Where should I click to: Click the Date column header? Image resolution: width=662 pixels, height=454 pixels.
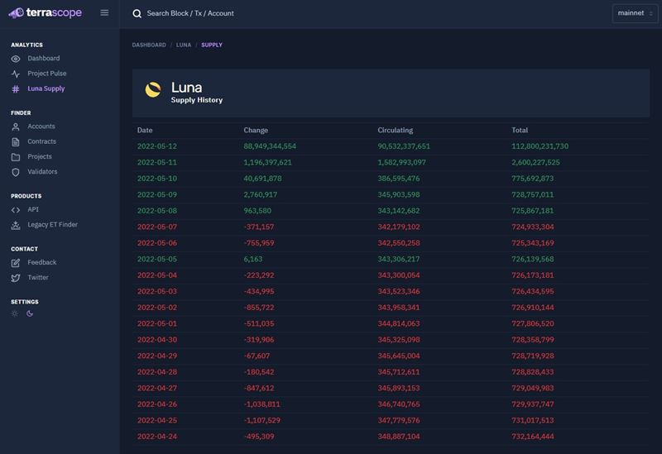145,131
